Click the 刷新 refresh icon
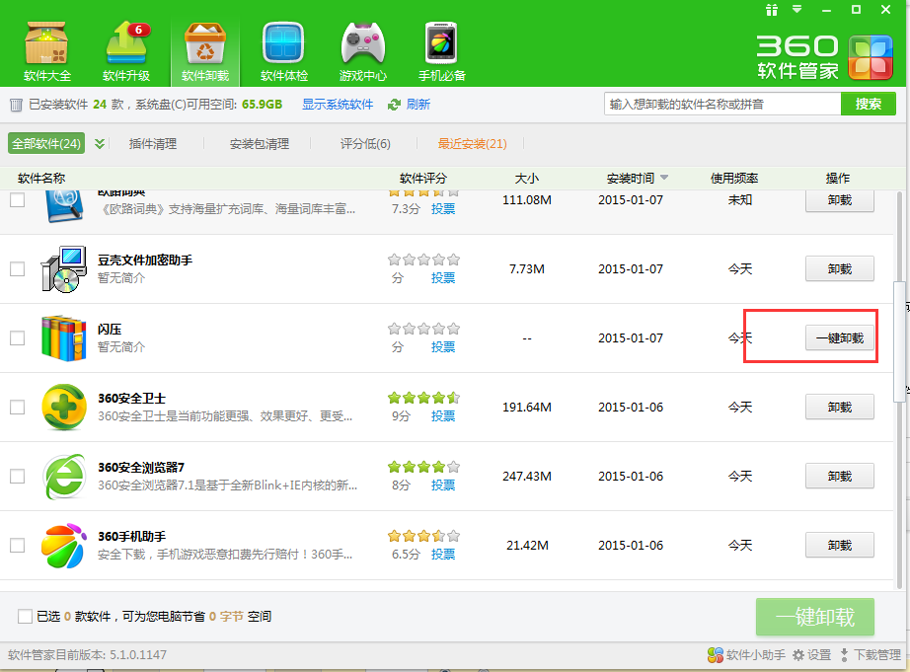The height and width of the screenshot is (672, 910). [x=395, y=105]
